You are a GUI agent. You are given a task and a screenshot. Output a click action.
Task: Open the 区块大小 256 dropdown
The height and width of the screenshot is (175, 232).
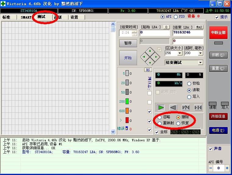point(180,53)
